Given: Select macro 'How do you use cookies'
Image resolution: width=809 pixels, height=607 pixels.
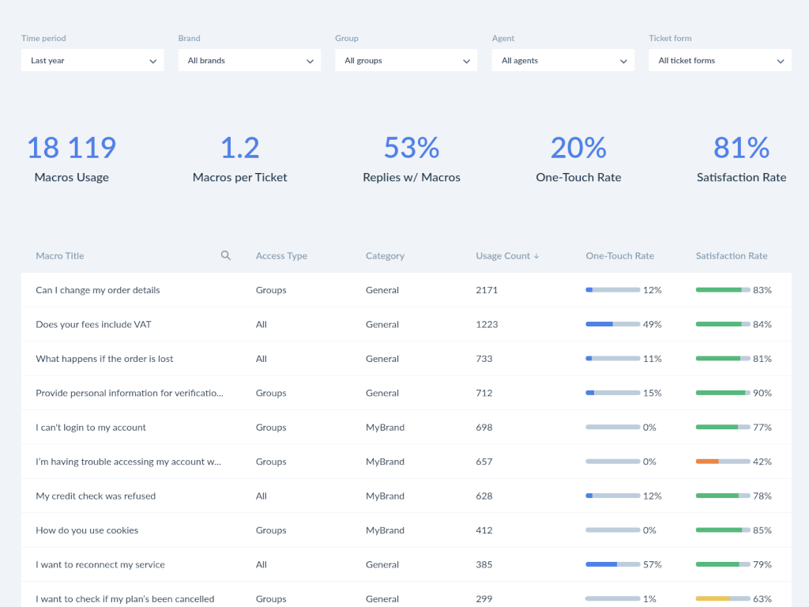Looking at the screenshot, I should click(87, 530).
